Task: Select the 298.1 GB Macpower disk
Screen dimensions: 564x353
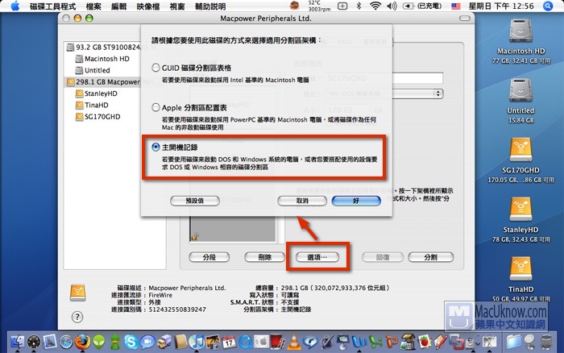Action: pyautogui.click(x=102, y=81)
